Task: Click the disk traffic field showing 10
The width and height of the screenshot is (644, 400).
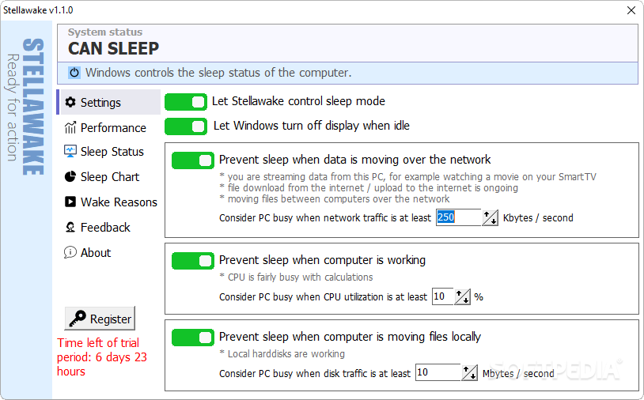Action: [438, 372]
